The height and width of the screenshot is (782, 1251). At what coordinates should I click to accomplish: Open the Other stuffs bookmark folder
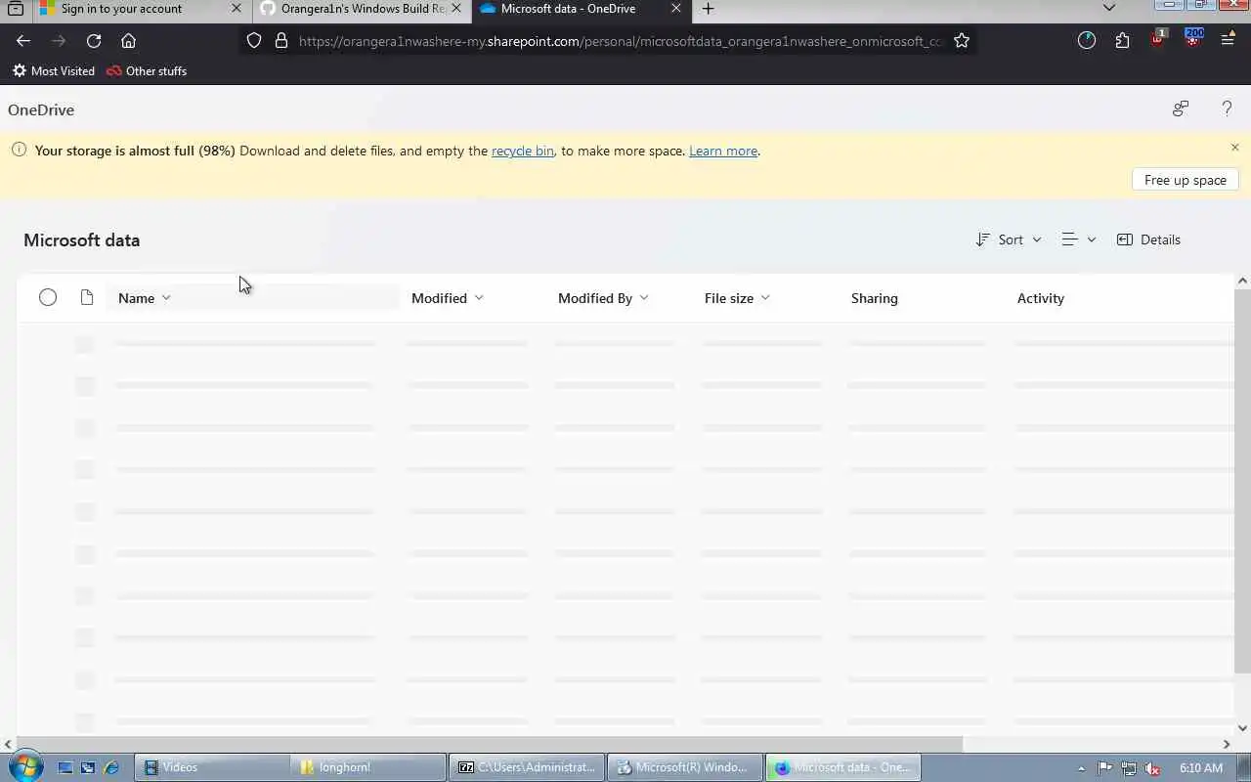coord(147,70)
